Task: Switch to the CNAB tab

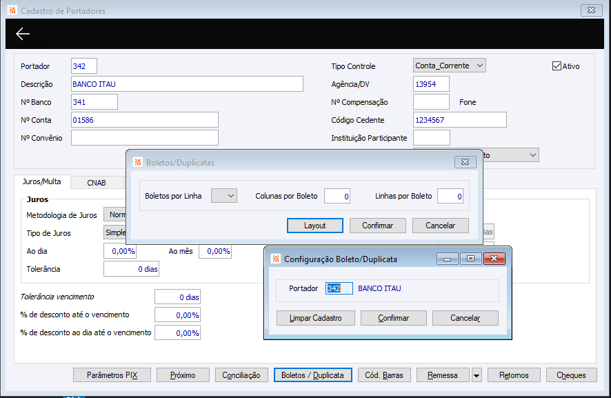Action: click(97, 183)
